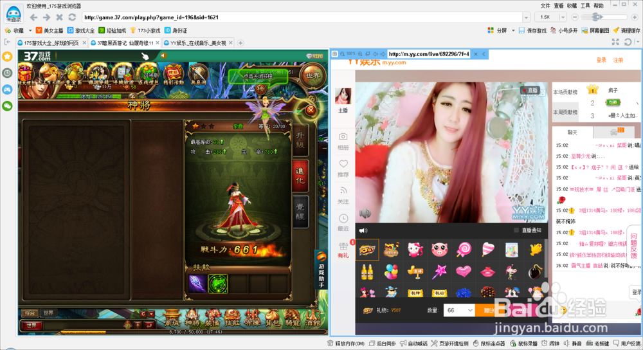Viewport: 643px width, 350px height.
Task: Add a new browser tab
Action: click(240, 42)
